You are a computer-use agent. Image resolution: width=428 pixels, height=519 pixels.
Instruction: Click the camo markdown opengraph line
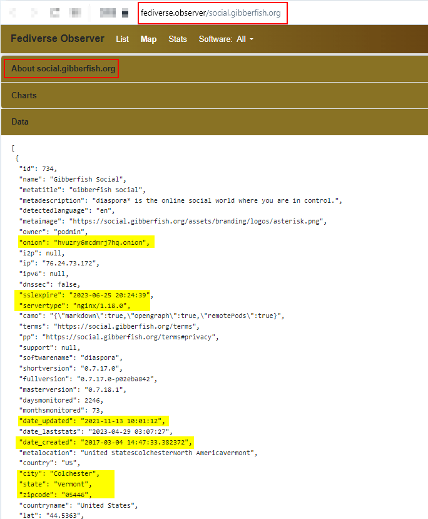(151, 316)
